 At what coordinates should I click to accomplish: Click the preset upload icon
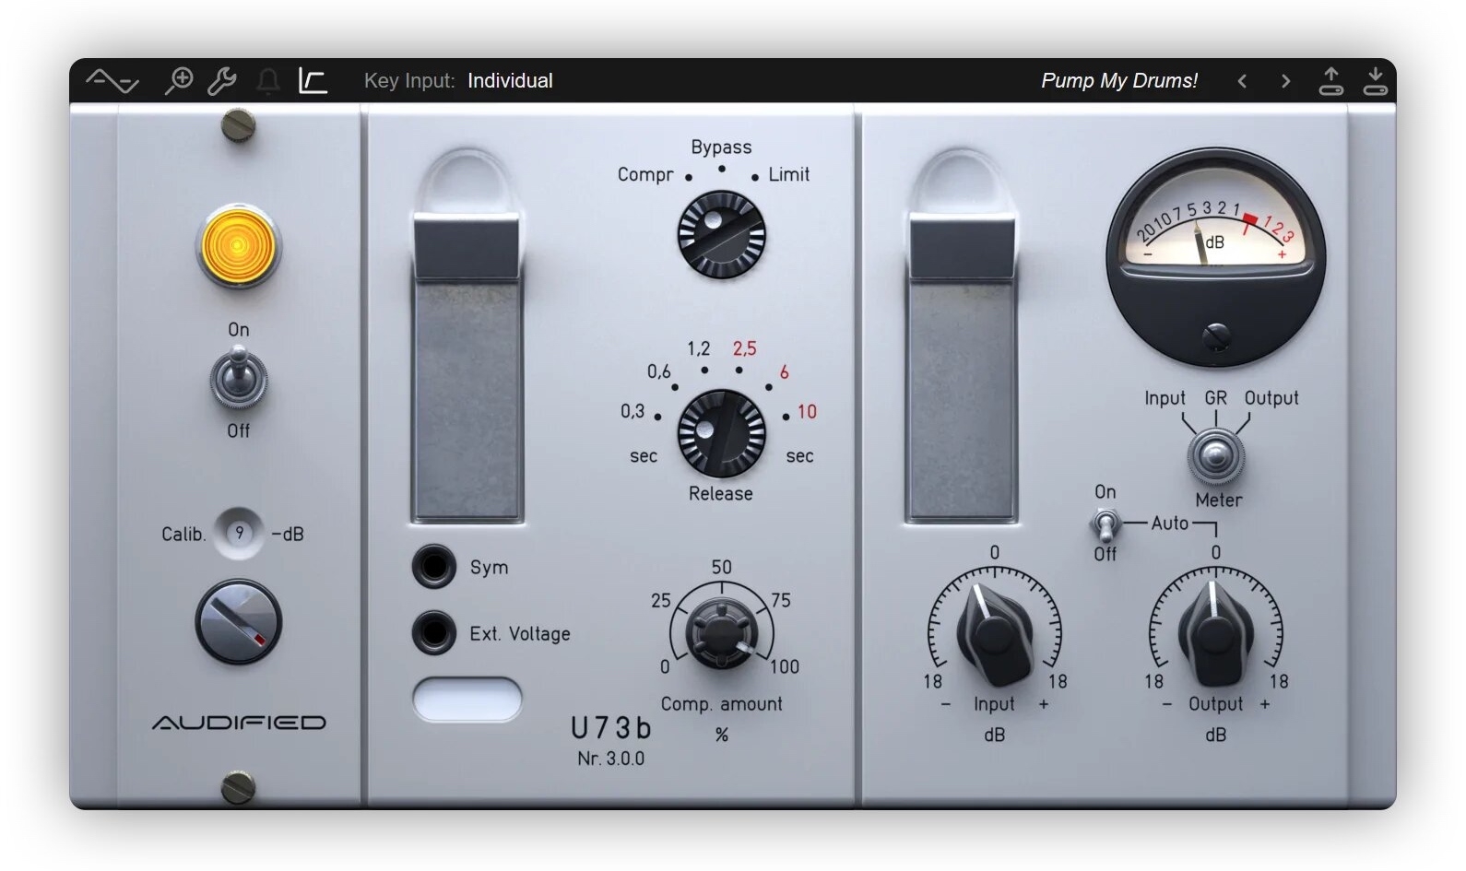[x=1330, y=80]
